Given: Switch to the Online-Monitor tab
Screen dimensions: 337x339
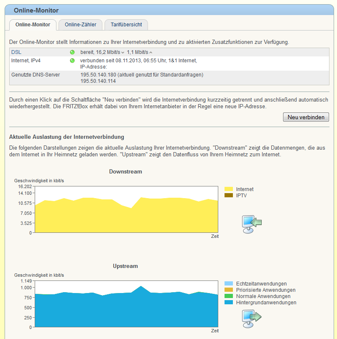Looking at the screenshot, I should click(33, 25).
